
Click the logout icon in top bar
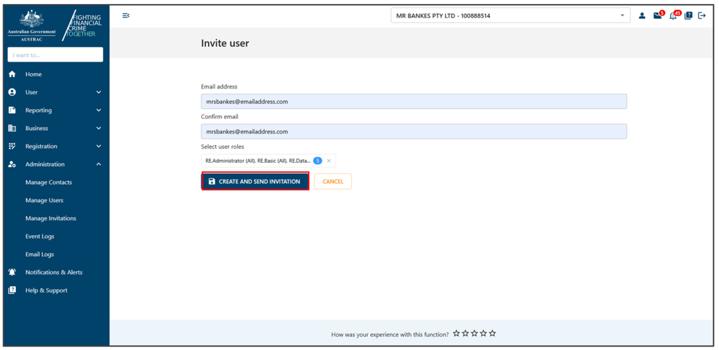(702, 16)
